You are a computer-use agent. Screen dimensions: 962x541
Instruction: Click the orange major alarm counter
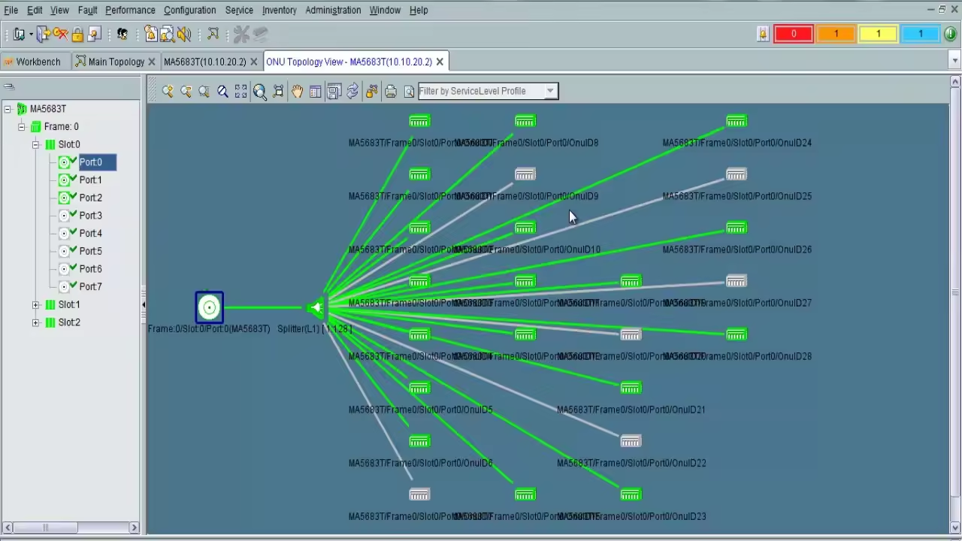[x=836, y=34]
